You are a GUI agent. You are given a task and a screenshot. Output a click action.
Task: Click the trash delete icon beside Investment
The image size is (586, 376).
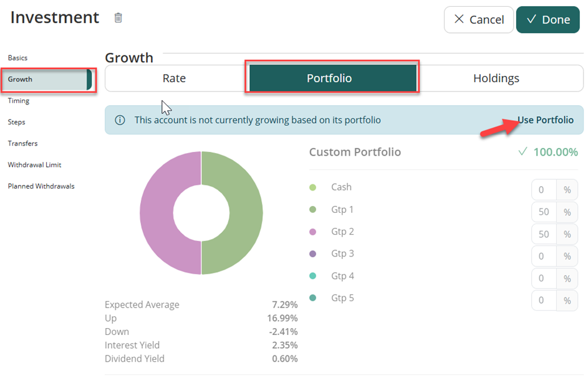click(x=118, y=18)
